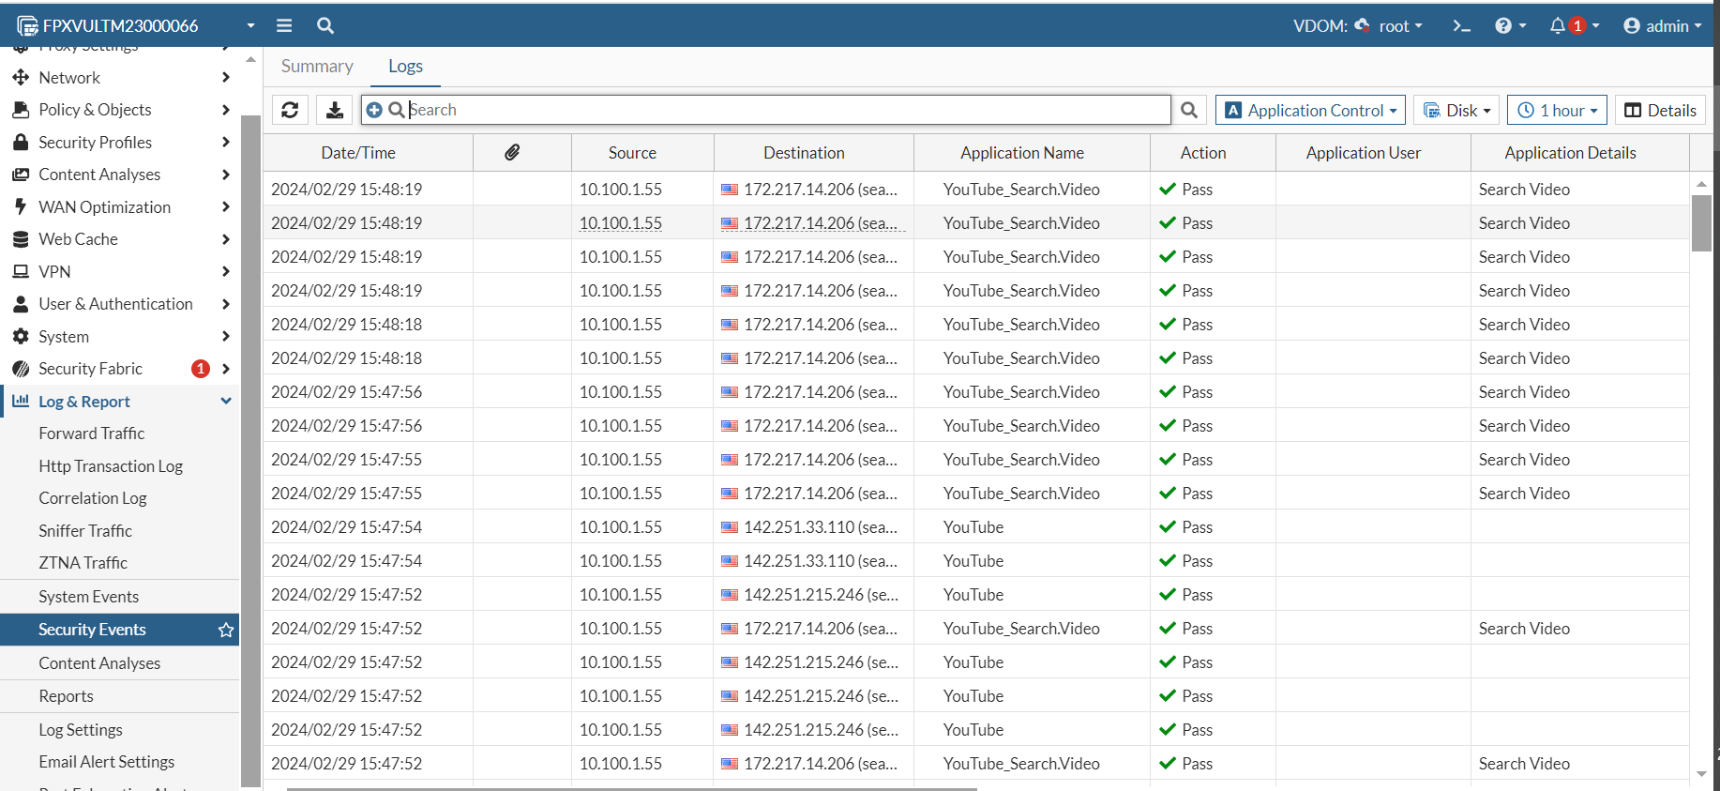The width and height of the screenshot is (1720, 791).
Task: Open the top bar search icon
Action: point(325,25)
